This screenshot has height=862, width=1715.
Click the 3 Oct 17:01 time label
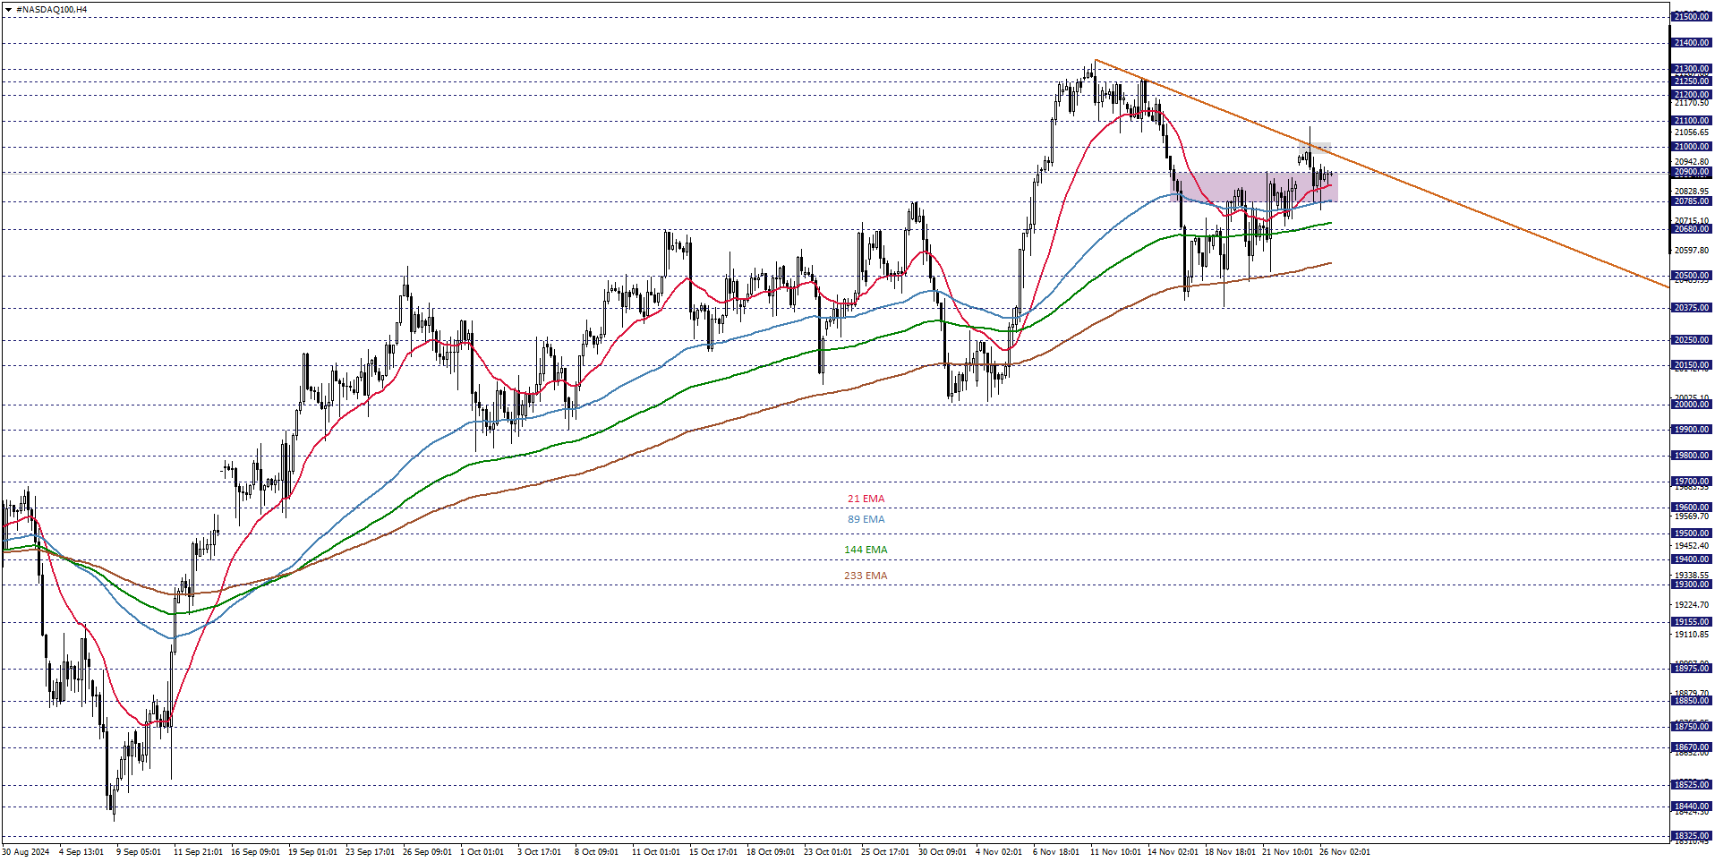tap(539, 852)
